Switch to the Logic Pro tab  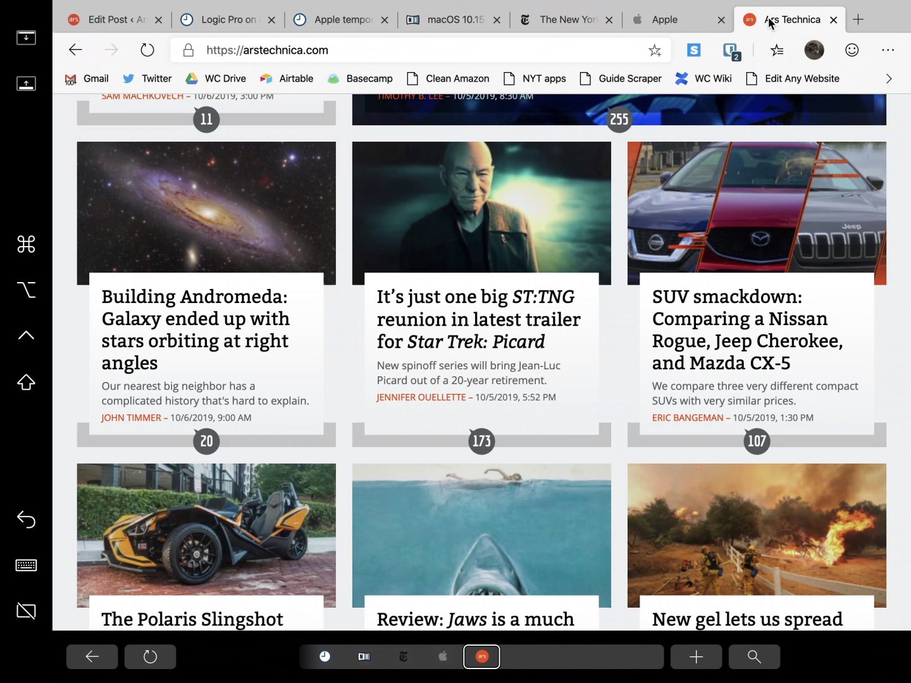pos(228,20)
